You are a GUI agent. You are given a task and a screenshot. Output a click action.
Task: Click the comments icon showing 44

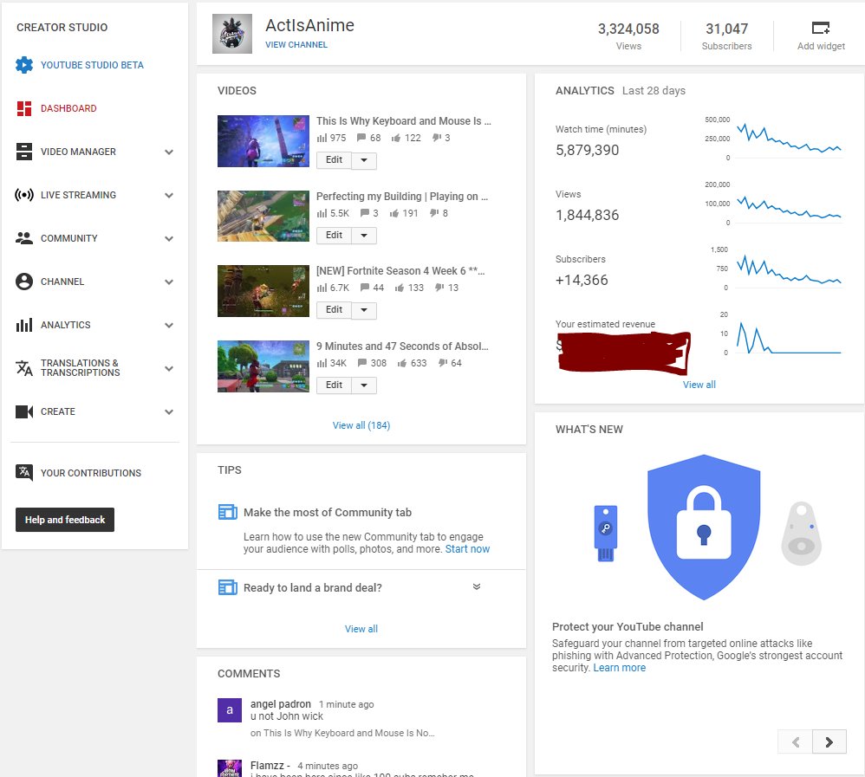coord(365,288)
